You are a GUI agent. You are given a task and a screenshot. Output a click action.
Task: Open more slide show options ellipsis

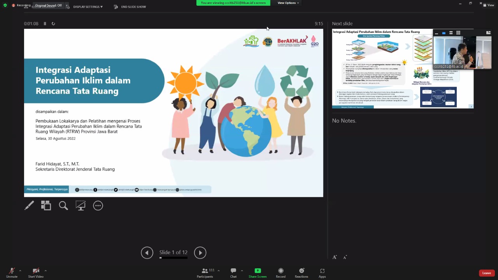point(98,205)
